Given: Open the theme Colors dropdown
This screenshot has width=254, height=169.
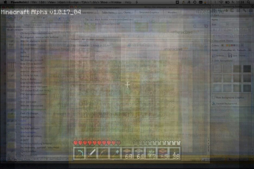Looking at the screenshot, I should (x=242, y=45).
